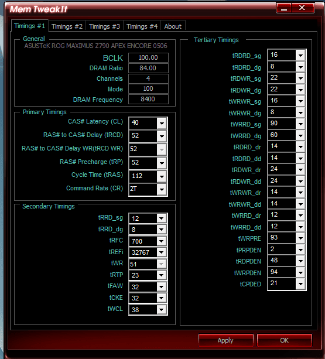
Task: Expand the tWRPDEN dropdown
Action: tap(300, 273)
